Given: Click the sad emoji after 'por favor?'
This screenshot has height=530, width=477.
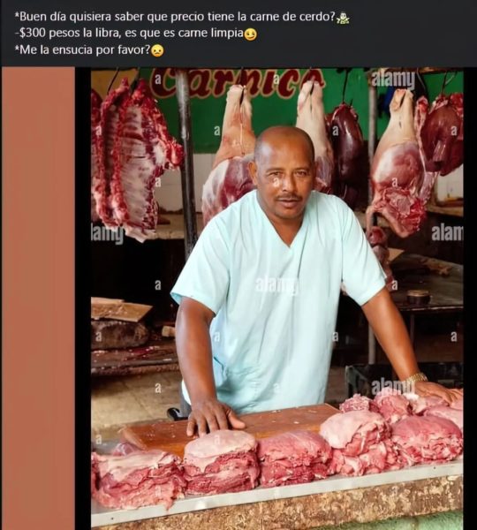Looking at the screenshot, I should pyautogui.click(x=157, y=50).
